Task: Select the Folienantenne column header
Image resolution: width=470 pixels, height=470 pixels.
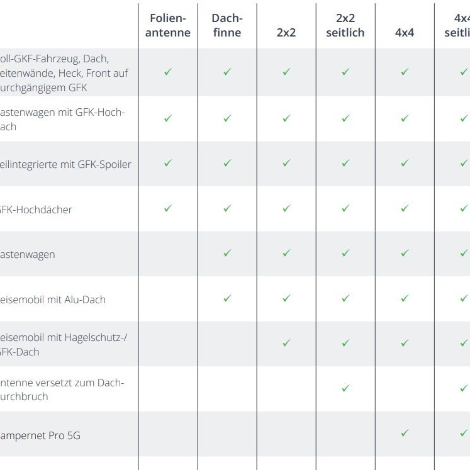Action: click(168, 26)
